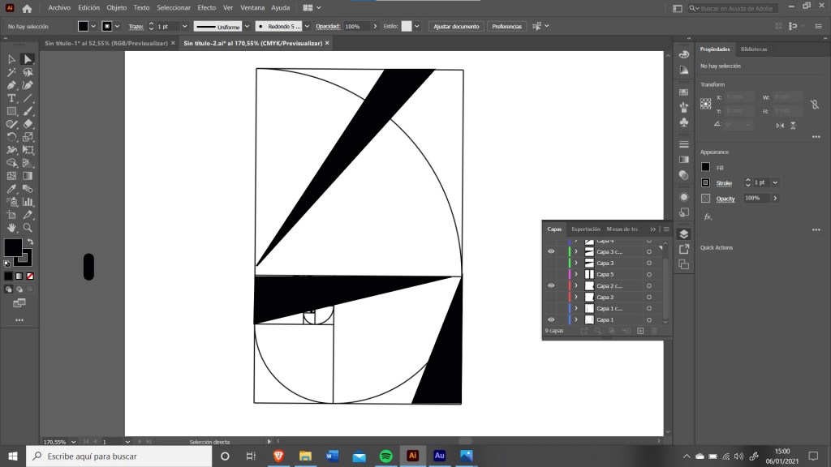Select the Direct Selection arrow tool
This screenshot has height=467, width=831.
pos(28,59)
